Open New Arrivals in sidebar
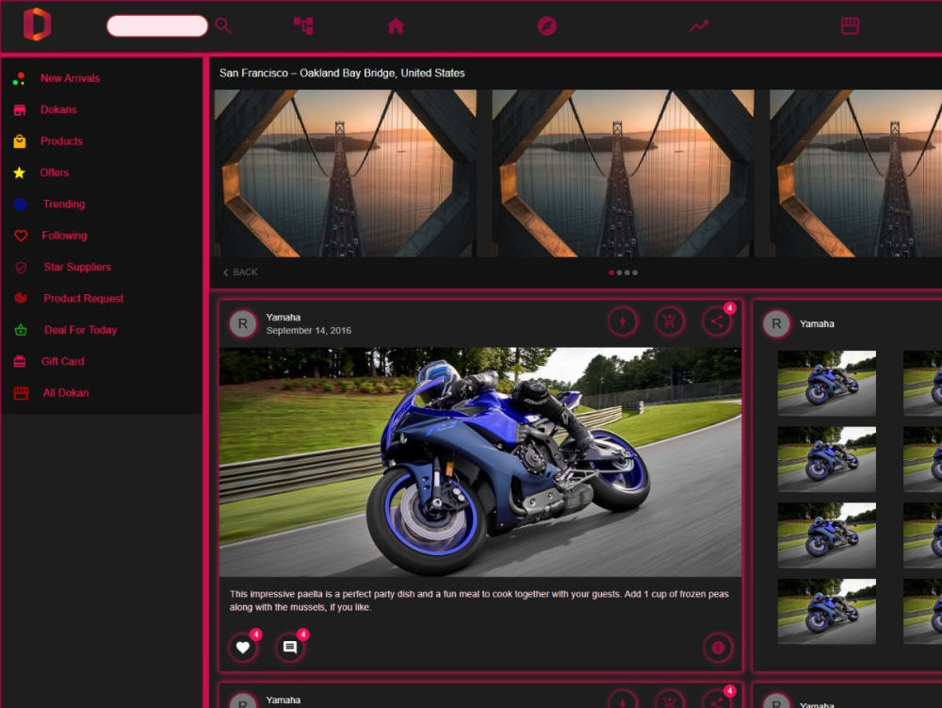 pos(71,78)
